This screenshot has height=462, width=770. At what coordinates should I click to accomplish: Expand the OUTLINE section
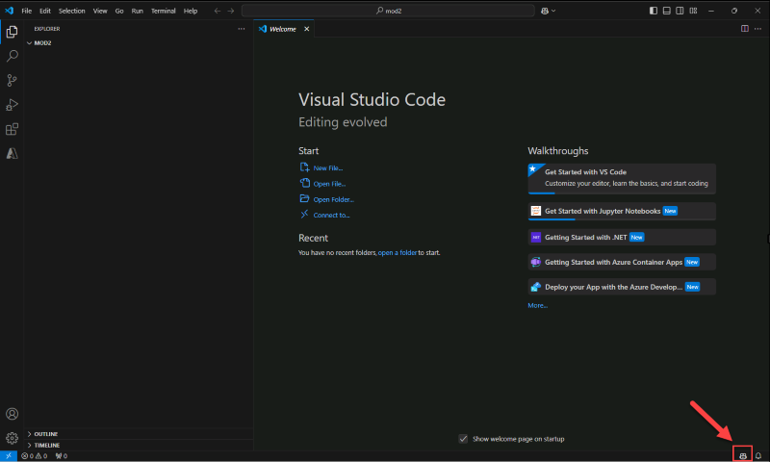(x=46, y=434)
